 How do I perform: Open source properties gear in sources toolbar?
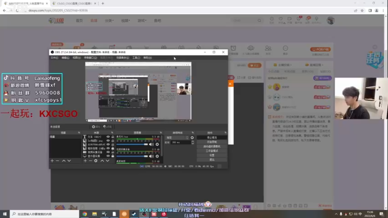[x=96, y=161]
